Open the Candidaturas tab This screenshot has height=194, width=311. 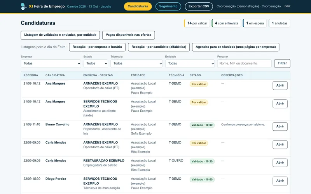pyautogui.click(x=138, y=6)
